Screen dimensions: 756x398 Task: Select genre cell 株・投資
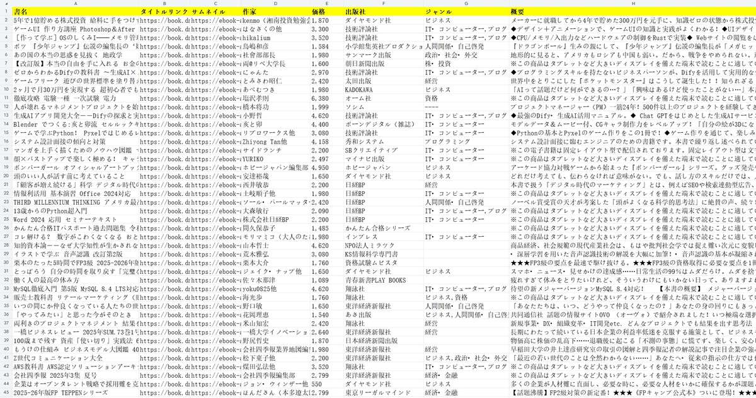tap(467, 64)
